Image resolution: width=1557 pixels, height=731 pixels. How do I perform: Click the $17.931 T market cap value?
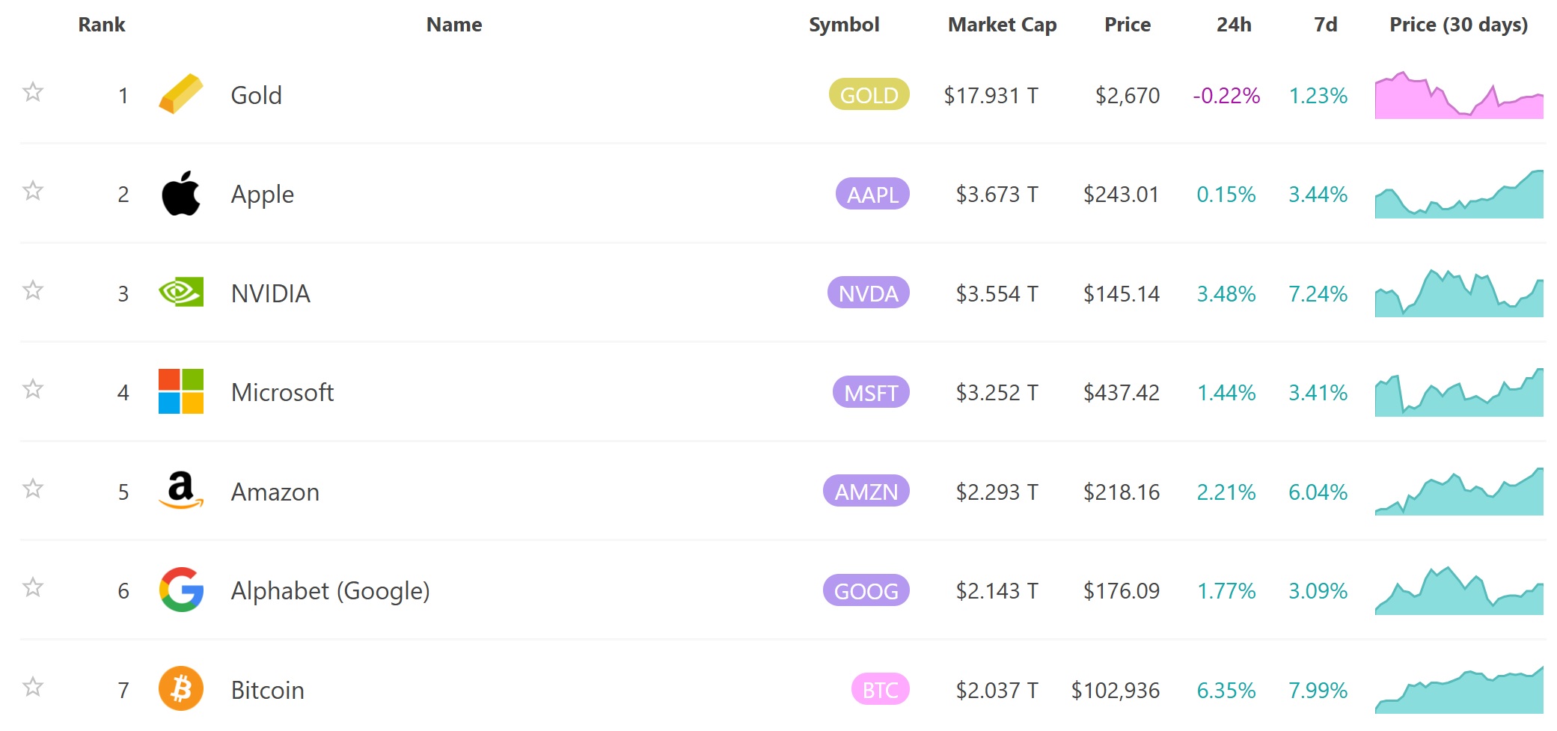click(x=991, y=95)
